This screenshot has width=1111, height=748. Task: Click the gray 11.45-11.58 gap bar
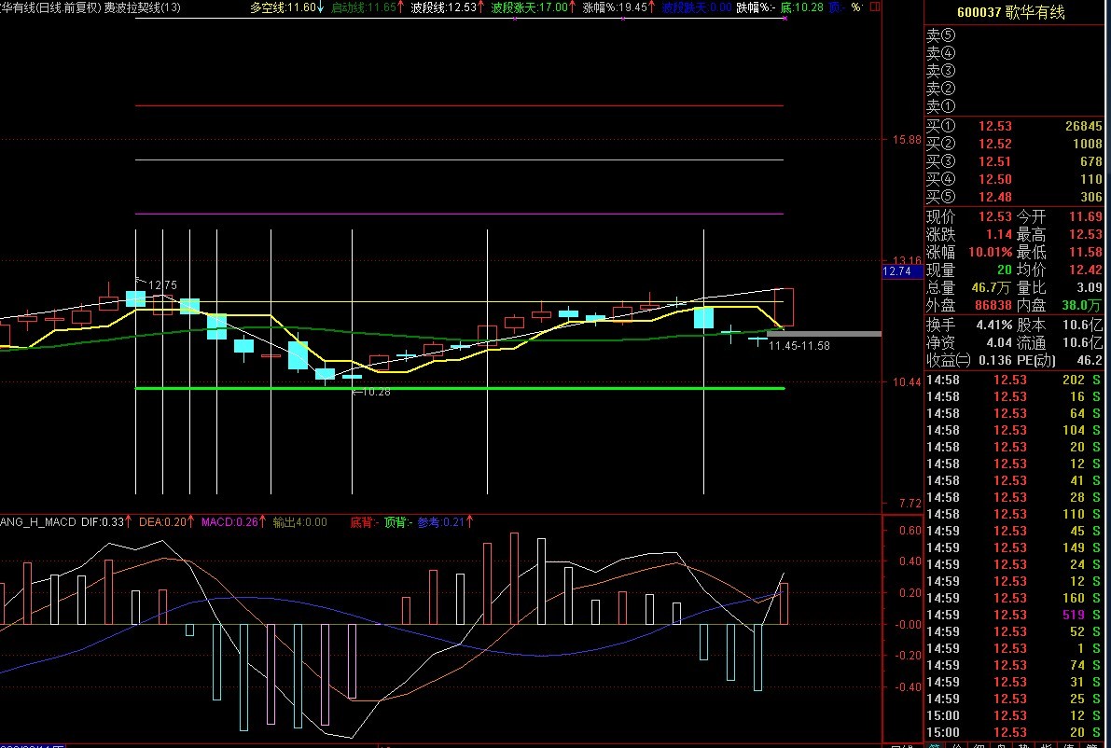[823, 333]
